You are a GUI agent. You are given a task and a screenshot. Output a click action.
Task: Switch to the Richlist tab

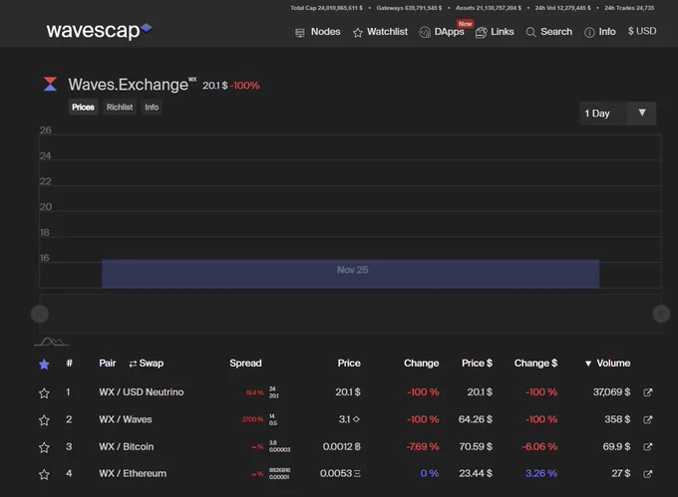[x=120, y=108]
